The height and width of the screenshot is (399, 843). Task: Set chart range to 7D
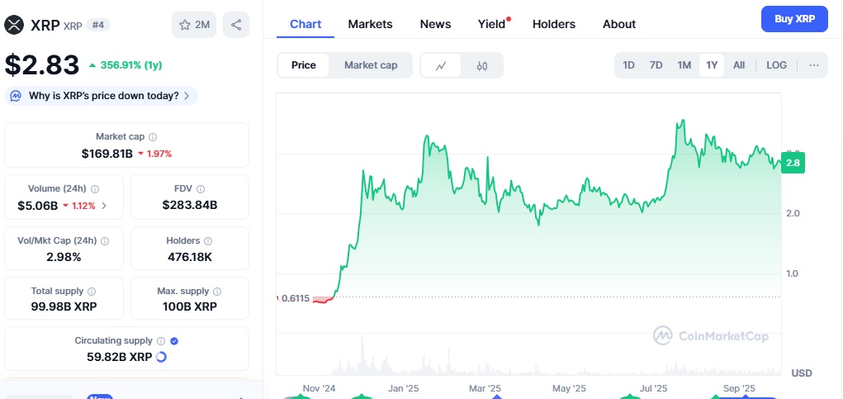point(656,65)
